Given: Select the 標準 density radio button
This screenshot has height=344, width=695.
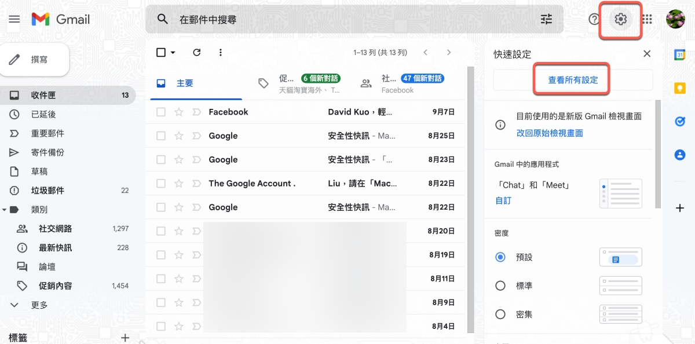Looking at the screenshot, I should (x=500, y=286).
